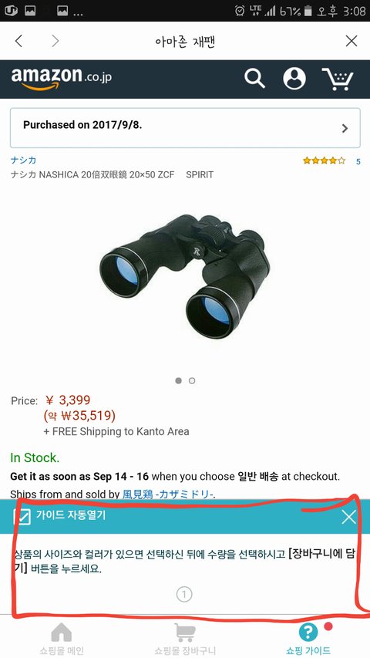Dismiss the guide panel with X
This screenshot has width=370, height=658.
(348, 517)
